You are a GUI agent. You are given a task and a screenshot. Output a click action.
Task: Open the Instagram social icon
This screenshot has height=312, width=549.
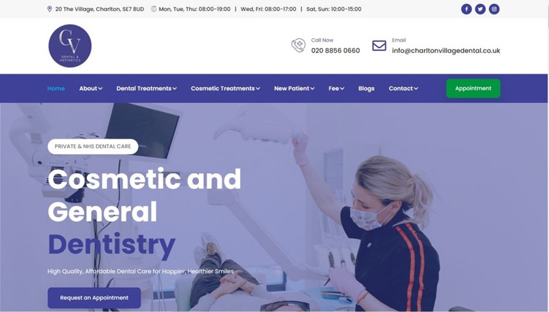[x=494, y=9]
